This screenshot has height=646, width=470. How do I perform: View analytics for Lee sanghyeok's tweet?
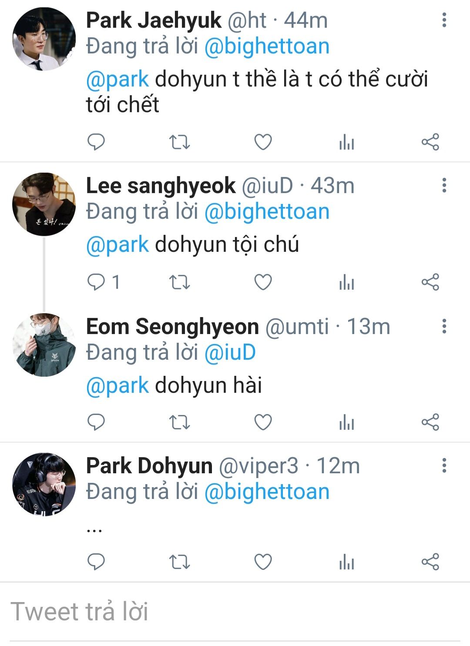[346, 282]
